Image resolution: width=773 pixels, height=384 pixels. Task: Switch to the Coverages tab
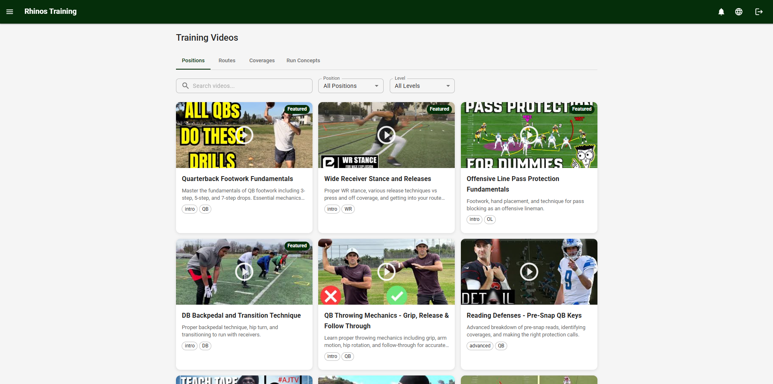[x=262, y=61]
